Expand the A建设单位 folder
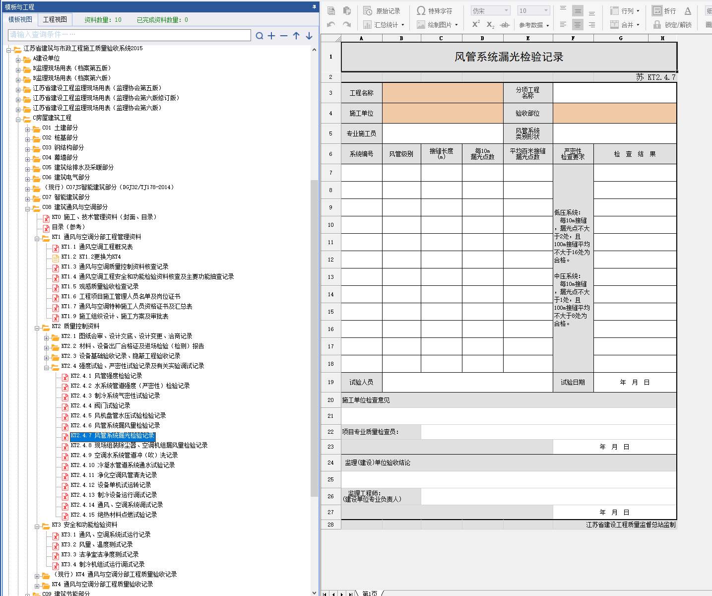Screen dimensions: 712x596 18,60
